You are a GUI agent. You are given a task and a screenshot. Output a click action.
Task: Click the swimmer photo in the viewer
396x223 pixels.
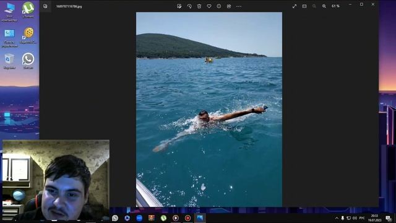click(209, 110)
